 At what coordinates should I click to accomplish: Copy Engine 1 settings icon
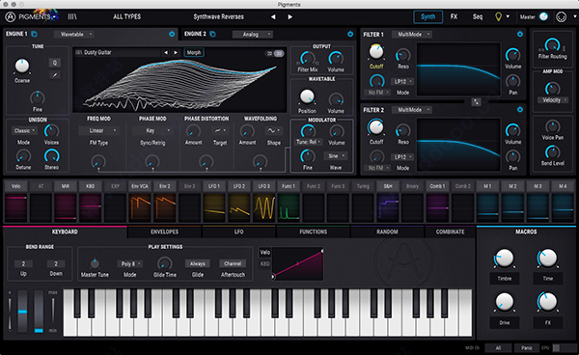click(x=34, y=34)
